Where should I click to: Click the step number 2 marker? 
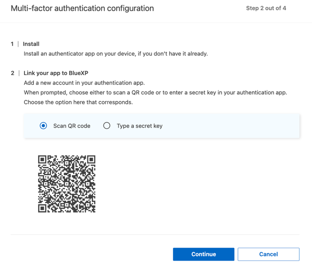[x=12, y=73]
